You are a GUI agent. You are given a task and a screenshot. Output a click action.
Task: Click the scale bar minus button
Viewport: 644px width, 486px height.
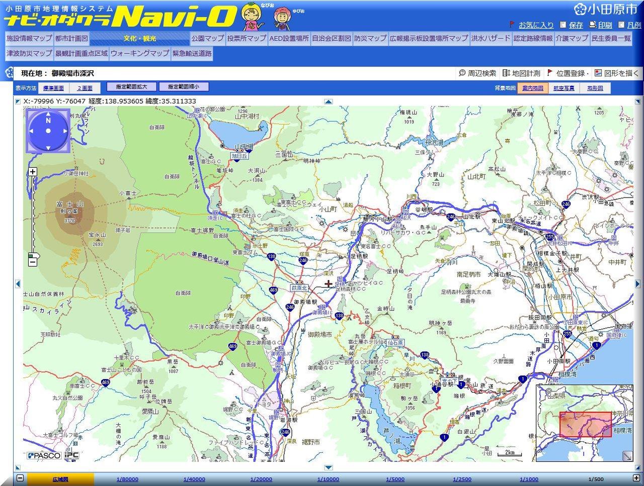[20, 478]
